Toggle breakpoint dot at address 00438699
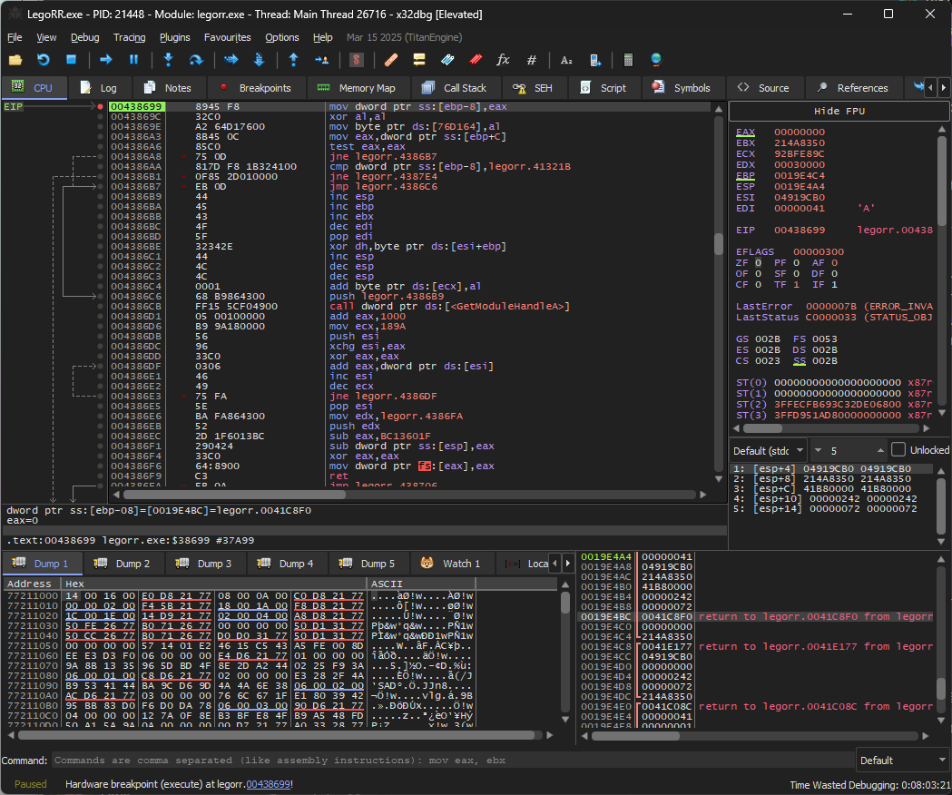Image resolution: width=952 pixels, height=795 pixels. (100, 107)
